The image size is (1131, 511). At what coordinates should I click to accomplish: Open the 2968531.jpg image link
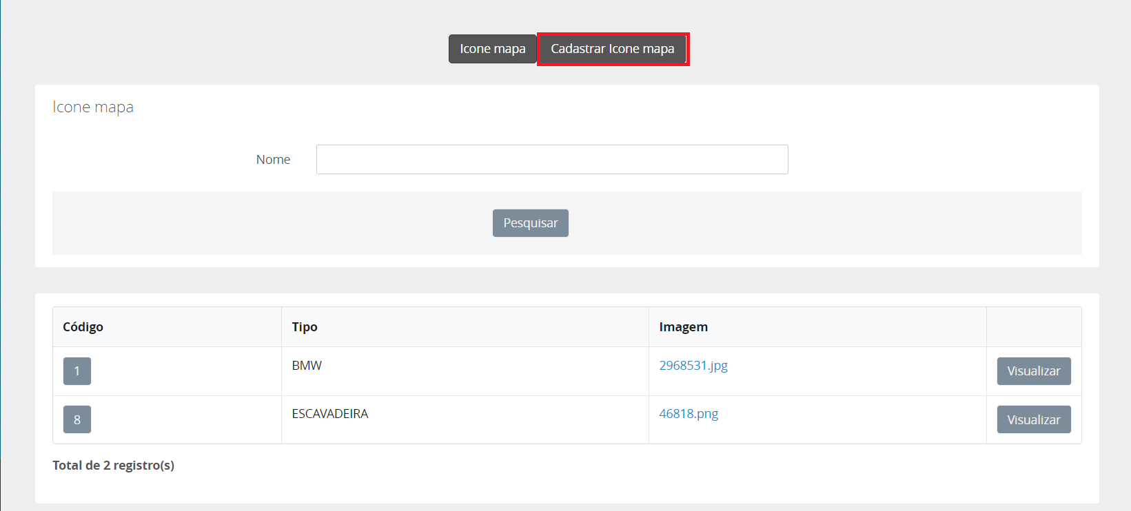pos(693,366)
